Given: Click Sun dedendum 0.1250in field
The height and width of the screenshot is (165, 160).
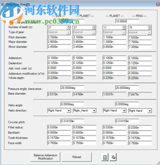Looking at the screenshot, I should pos(59,63).
